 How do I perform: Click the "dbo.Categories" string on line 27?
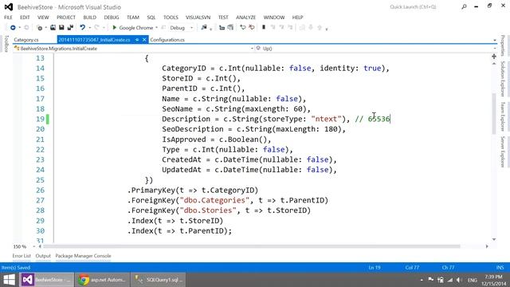(x=214, y=200)
